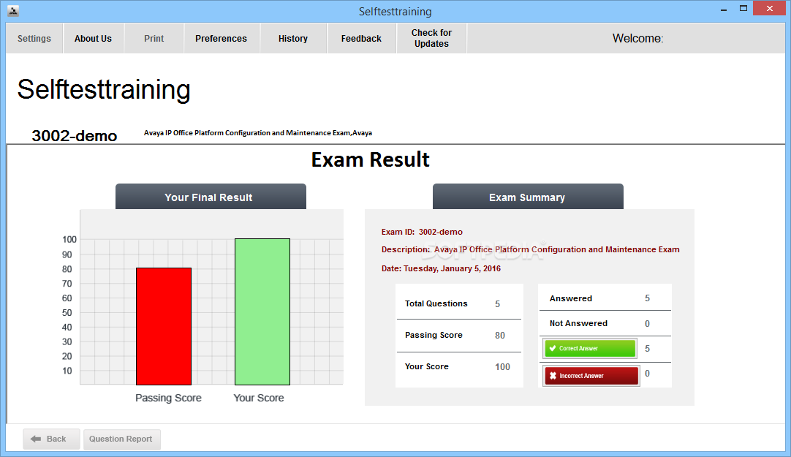Click the large Selftesttraining heading
The image size is (791, 457).
[104, 90]
